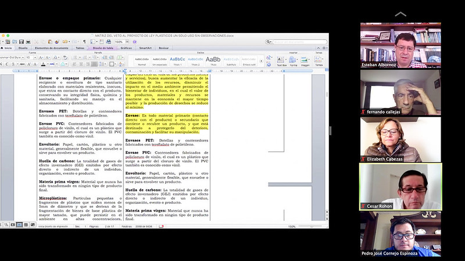Click the Undo arrow icon

tap(65, 42)
